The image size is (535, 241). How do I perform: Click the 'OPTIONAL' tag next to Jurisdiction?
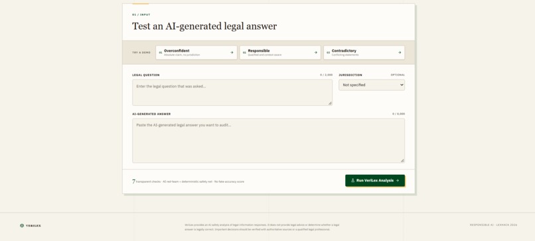click(x=398, y=75)
